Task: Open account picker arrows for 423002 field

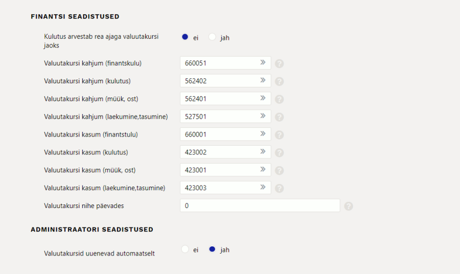Action: click(263, 152)
